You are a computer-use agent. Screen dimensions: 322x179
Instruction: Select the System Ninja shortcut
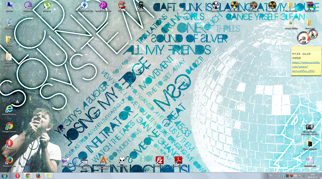(x=141, y=6)
